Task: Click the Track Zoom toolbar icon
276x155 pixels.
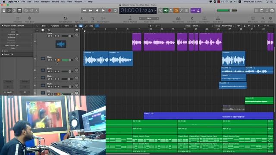Action: click(30, 19)
